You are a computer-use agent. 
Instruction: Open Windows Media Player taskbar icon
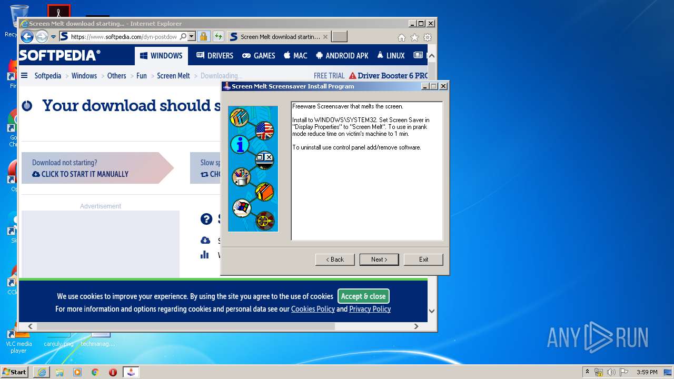click(x=77, y=372)
